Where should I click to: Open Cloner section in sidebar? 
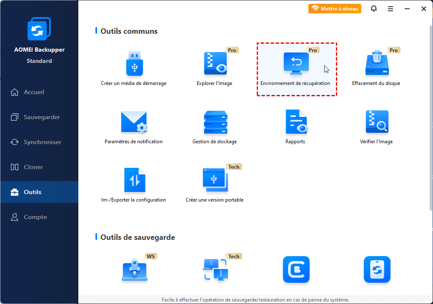39,167
